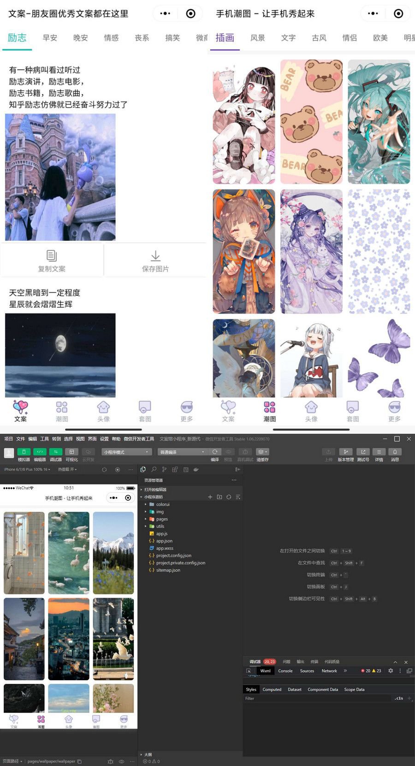Toggle the .cls class editor
Image resolution: width=415 pixels, height=766 pixels.
point(399,699)
